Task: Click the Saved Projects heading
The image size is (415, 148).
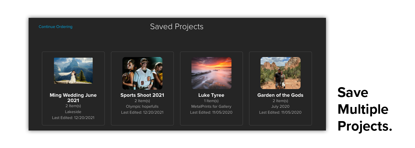Action: 177,27
